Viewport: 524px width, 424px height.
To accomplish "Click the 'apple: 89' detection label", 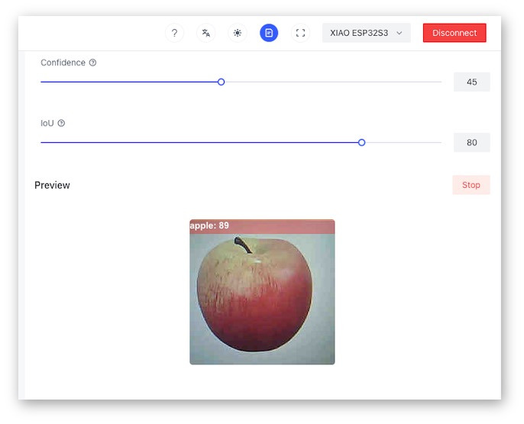I will (209, 226).
